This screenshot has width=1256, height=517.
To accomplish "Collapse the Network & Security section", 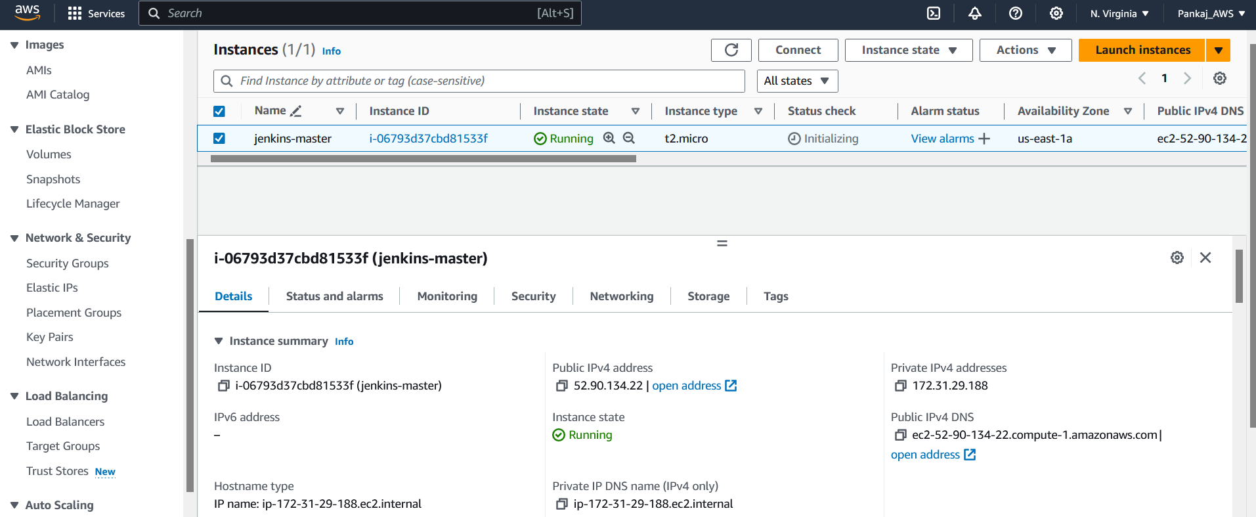I will coord(14,238).
